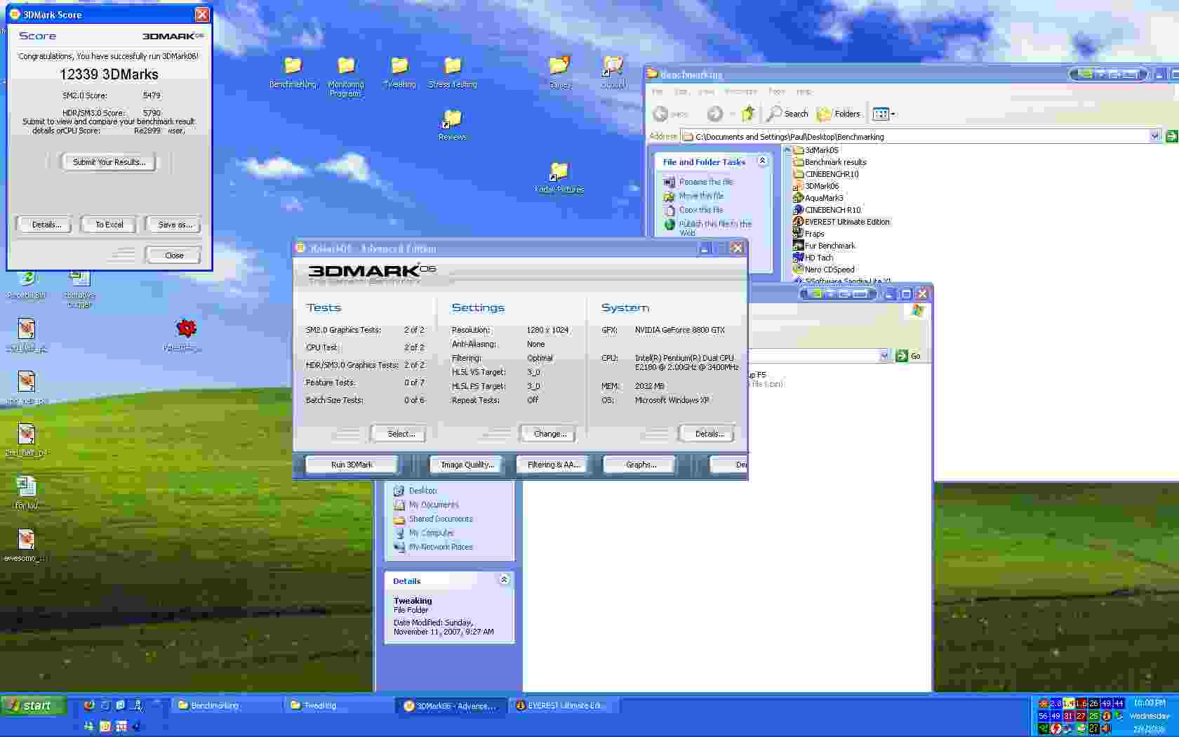The width and height of the screenshot is (1179, 737).
Task: Click Change button under Settings
Action: 549,434
